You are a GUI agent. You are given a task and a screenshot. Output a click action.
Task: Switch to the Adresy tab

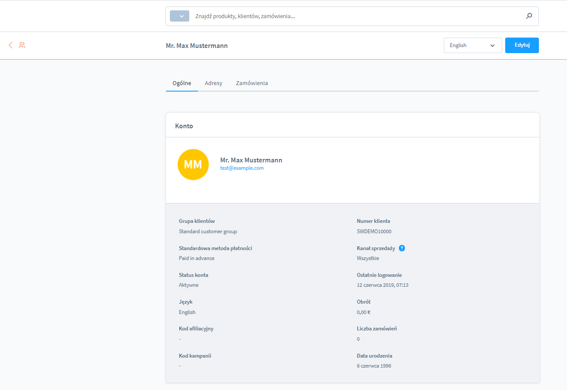[x=213, y=83]
